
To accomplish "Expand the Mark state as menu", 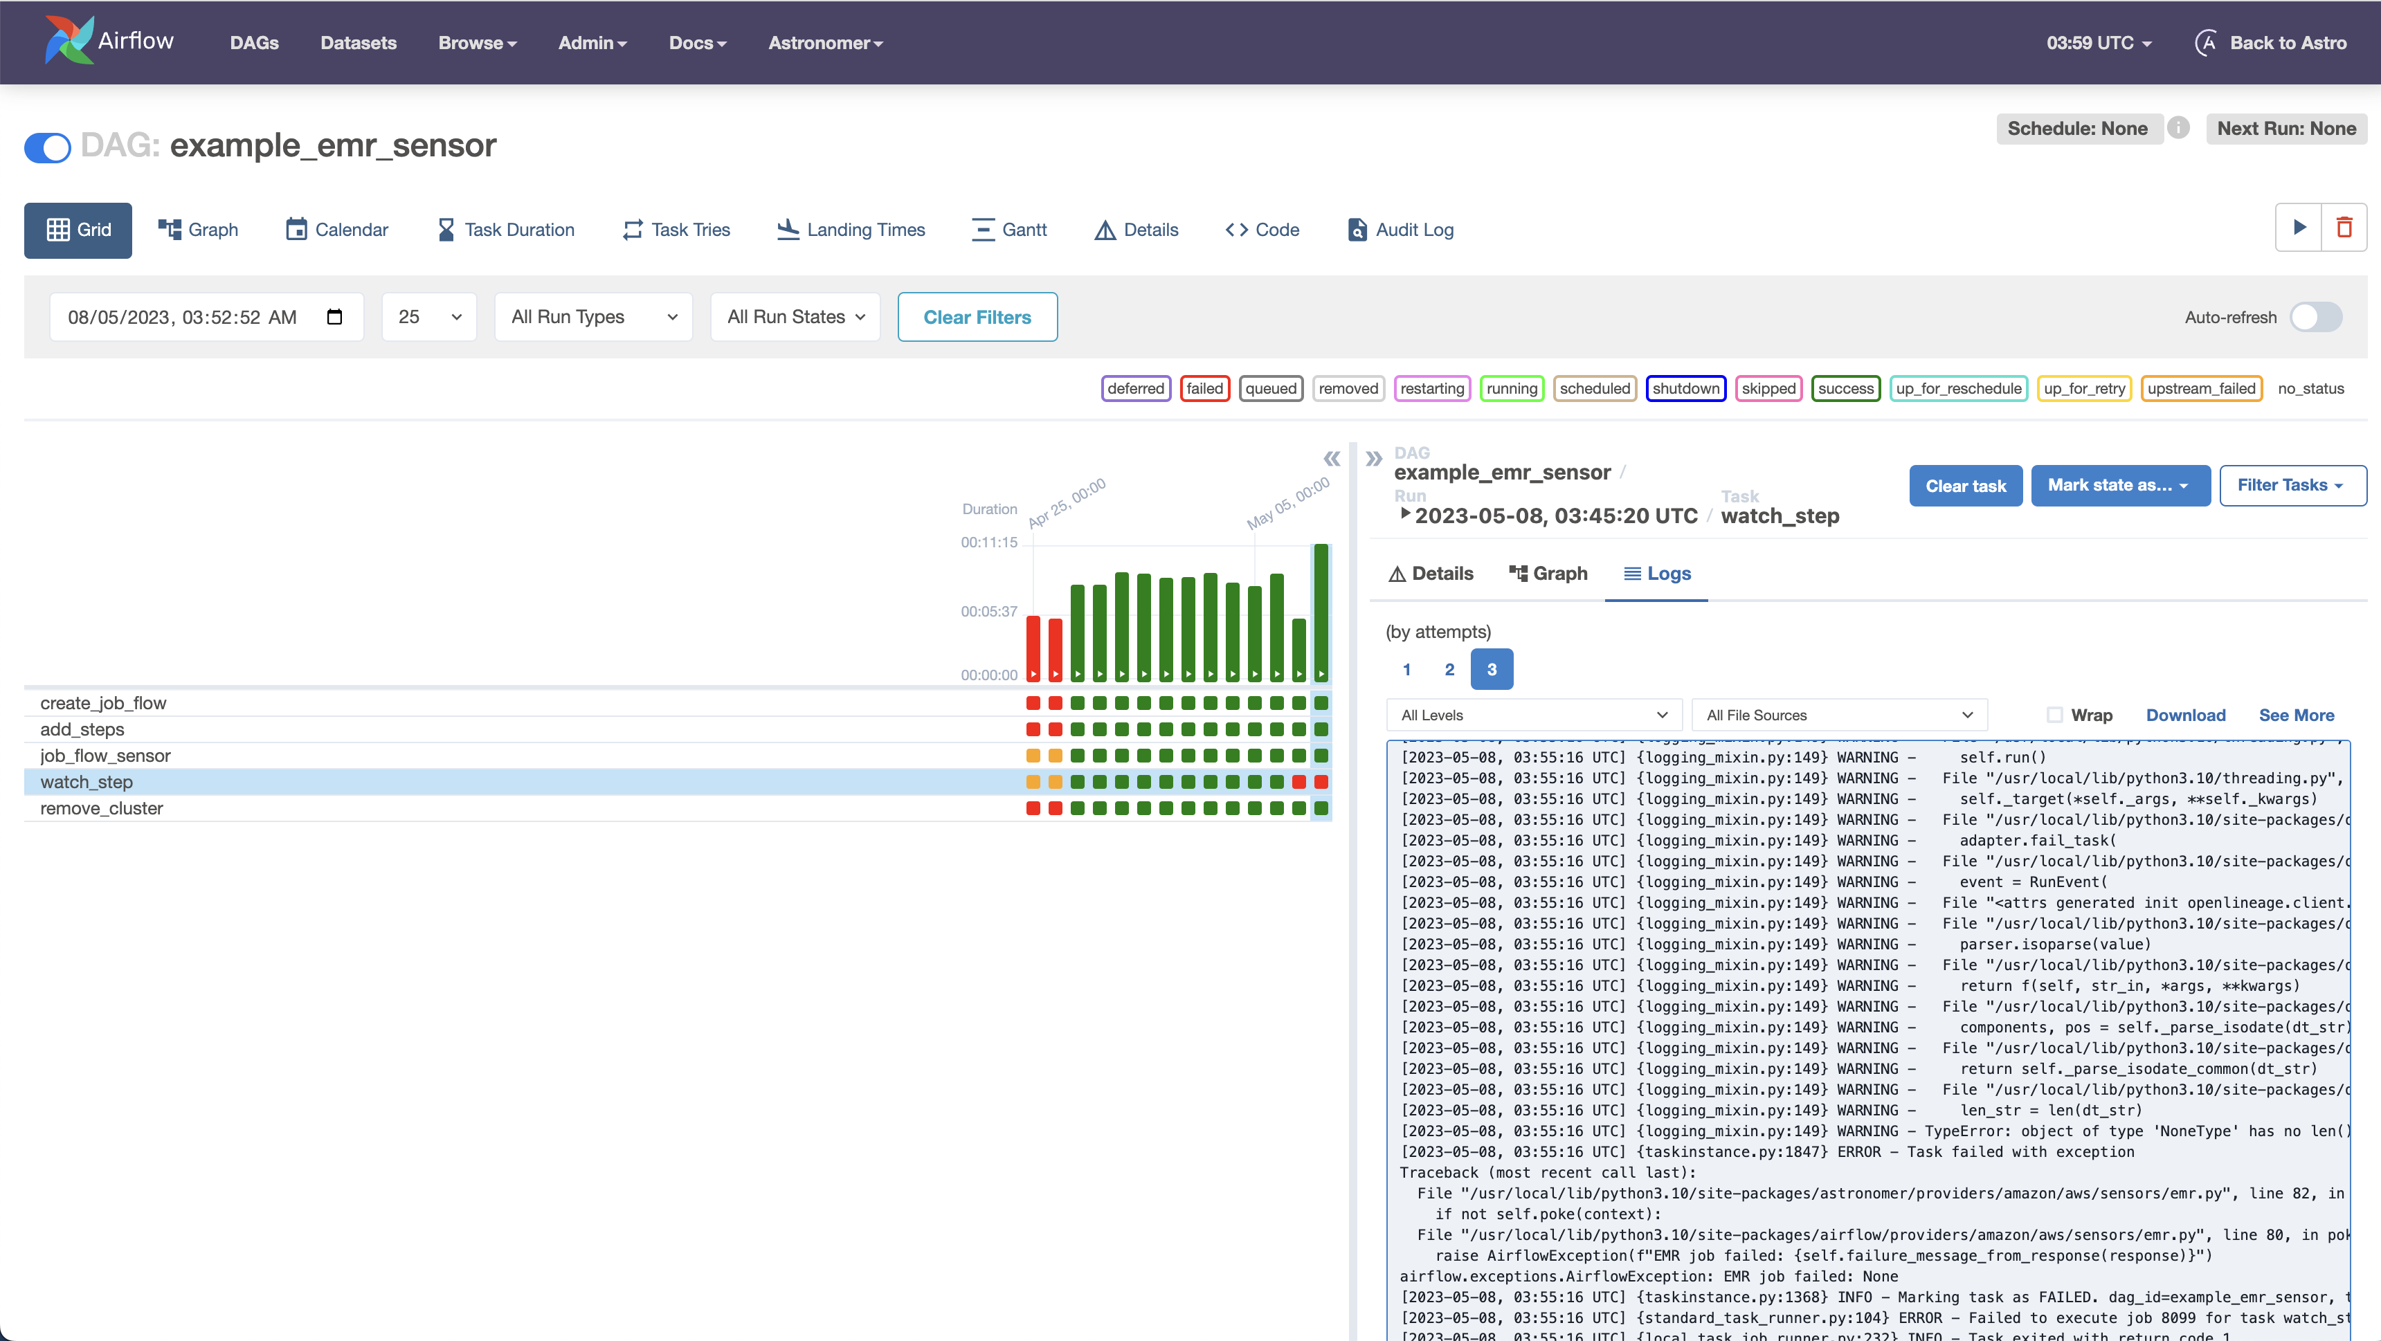I will tap(2119, 485).
